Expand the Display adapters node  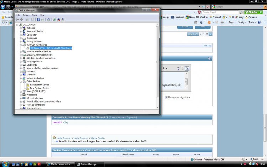pyautogui.click(x=21, y=41)
